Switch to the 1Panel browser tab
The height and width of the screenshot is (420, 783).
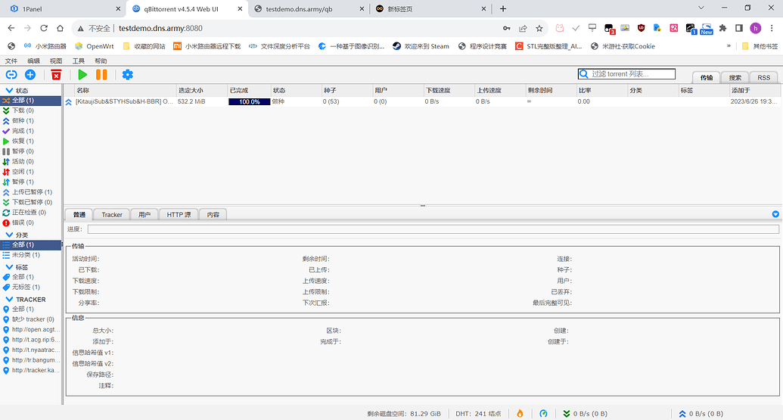click(64, 8)
